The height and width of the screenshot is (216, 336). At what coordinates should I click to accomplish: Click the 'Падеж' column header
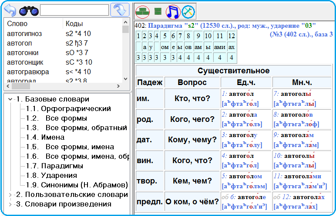150,82
